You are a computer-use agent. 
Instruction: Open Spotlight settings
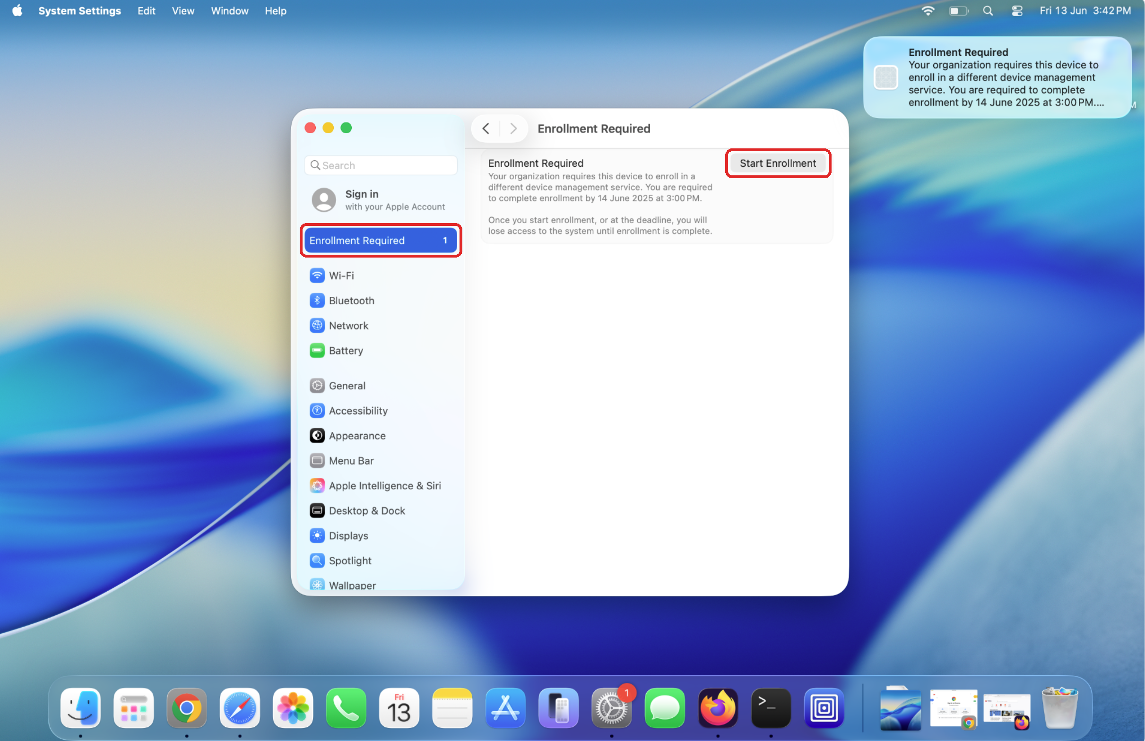pos(380,560)
